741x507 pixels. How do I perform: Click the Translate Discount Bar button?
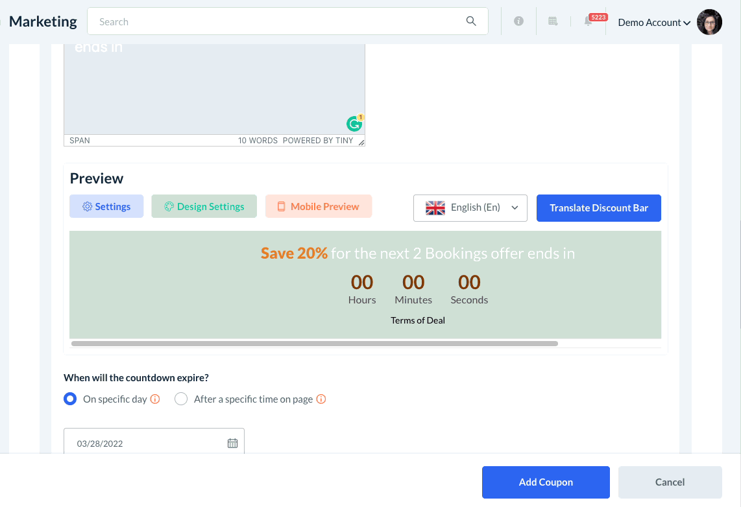[598, 208]
